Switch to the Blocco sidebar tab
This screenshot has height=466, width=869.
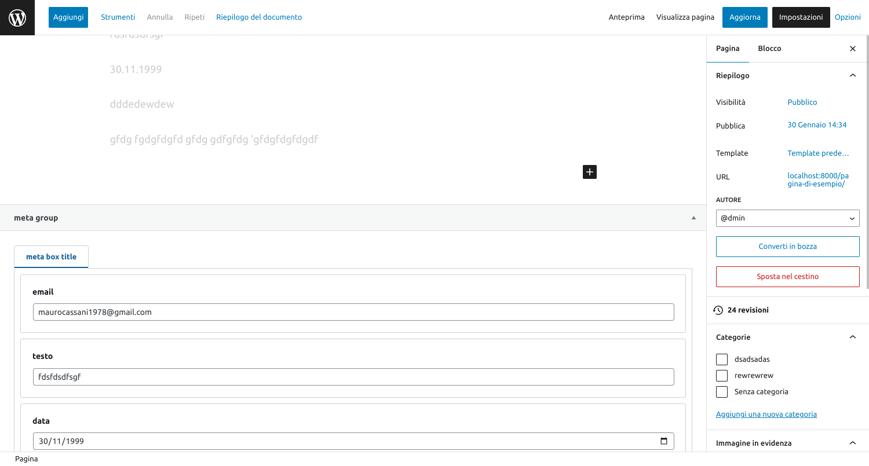[769, 49]
